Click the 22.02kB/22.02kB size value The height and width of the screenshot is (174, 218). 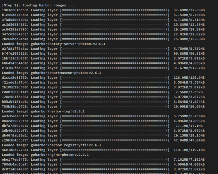189,34
